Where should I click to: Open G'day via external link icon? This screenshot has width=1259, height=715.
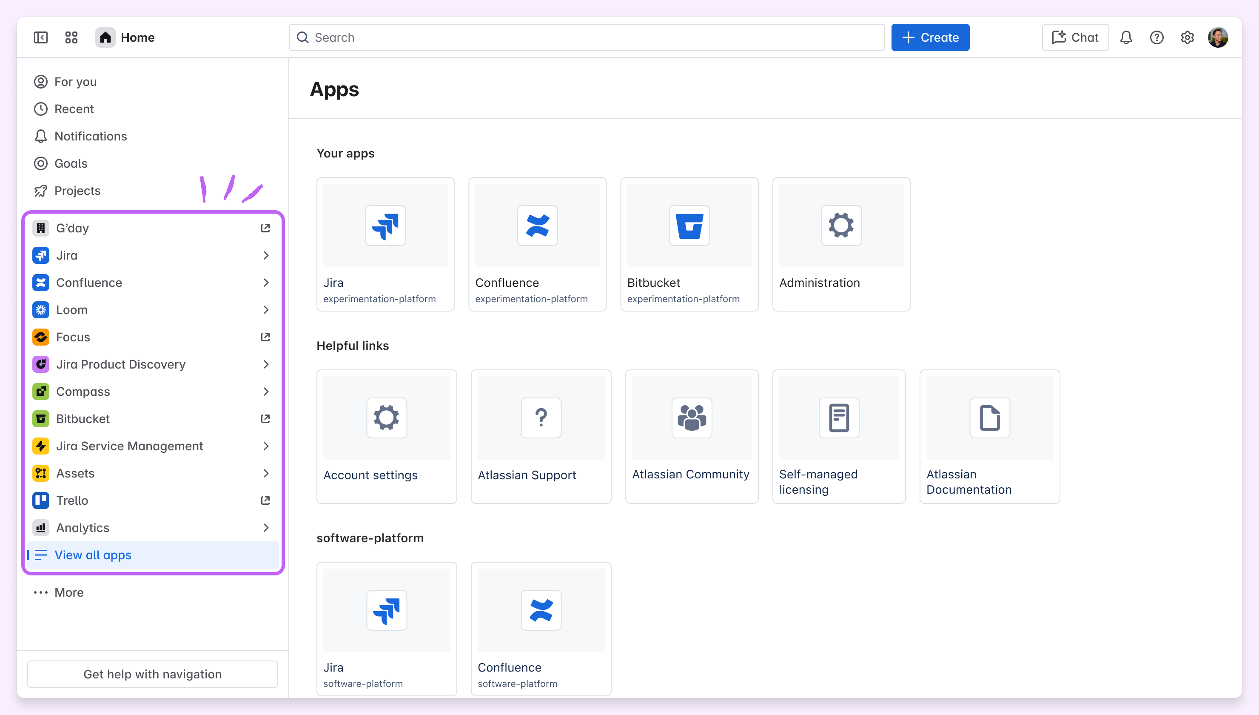[265, 228]
